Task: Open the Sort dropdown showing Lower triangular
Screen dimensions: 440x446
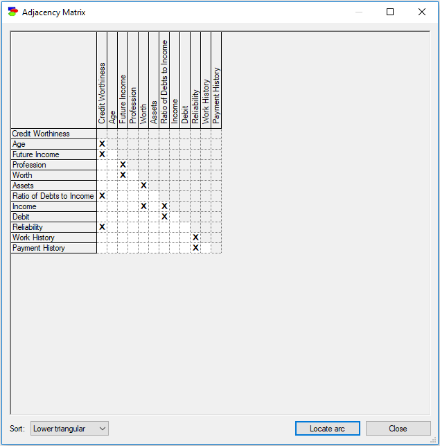Action: 69,429
